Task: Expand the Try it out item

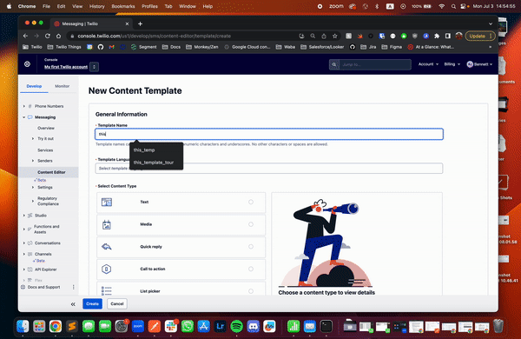Action: 33,138
